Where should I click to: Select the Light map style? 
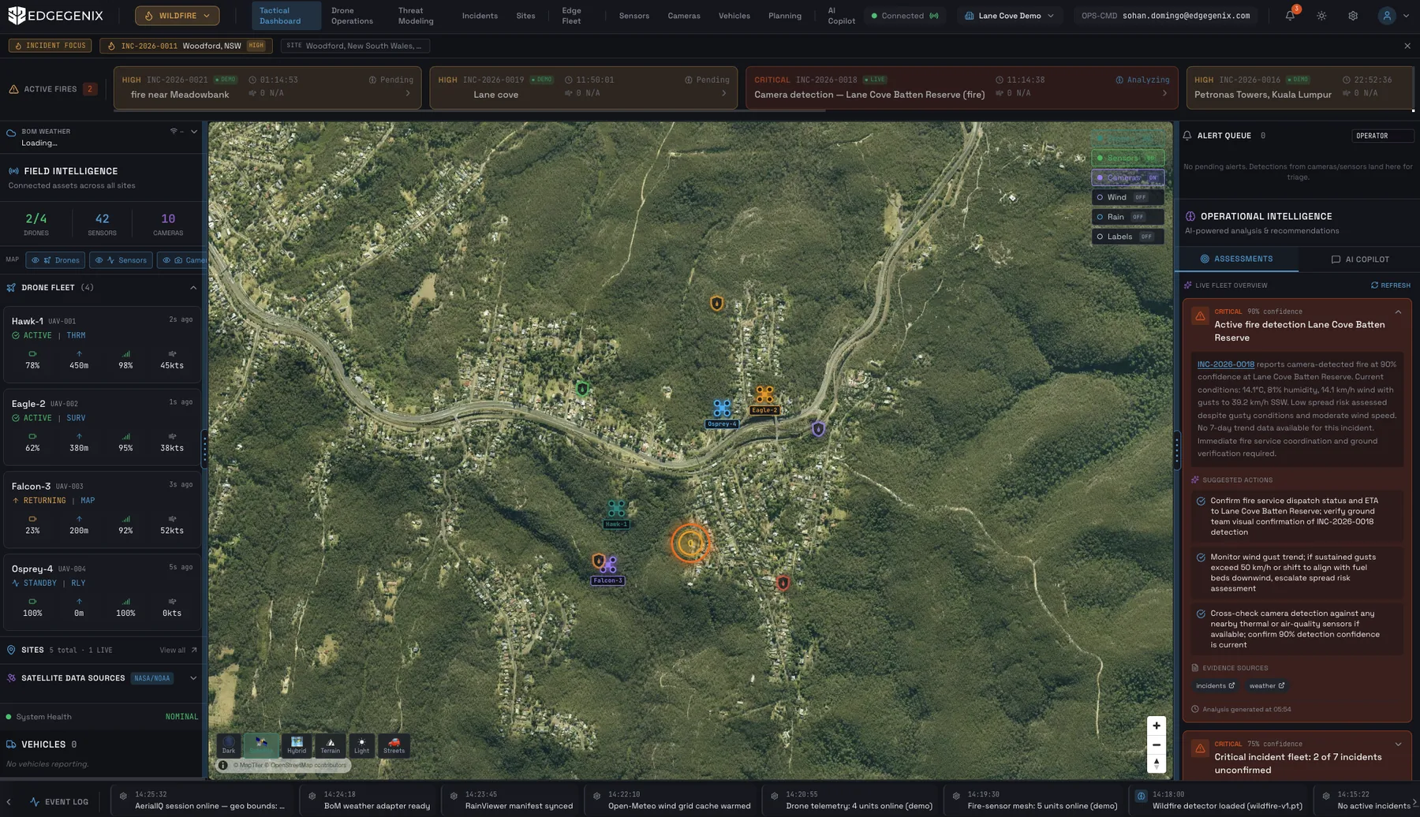tap(361, 745)
